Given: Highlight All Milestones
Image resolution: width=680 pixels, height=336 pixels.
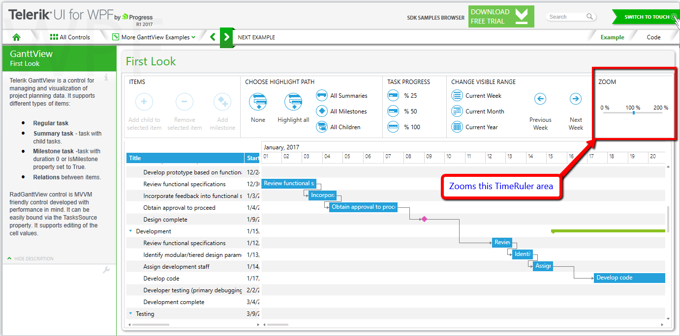Looking at the screenshot, I should click(341, 112).
